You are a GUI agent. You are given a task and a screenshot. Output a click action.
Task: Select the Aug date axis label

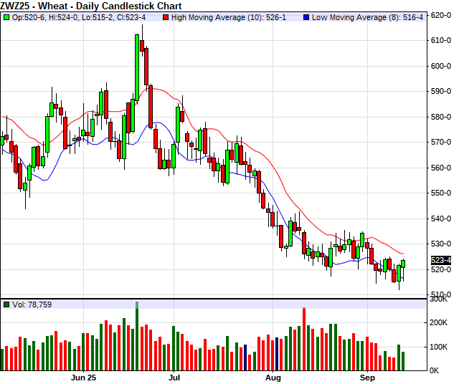pyautogui.click(x=273, y=376)
